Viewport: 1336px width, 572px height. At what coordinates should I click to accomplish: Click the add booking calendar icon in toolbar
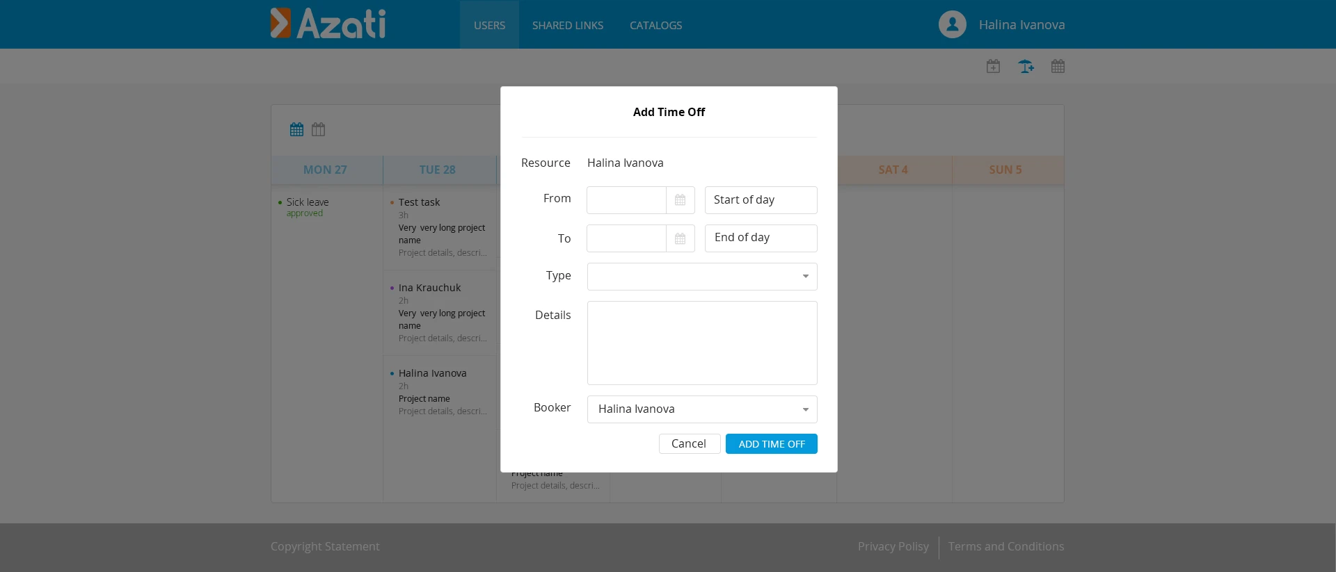(993, 66)
